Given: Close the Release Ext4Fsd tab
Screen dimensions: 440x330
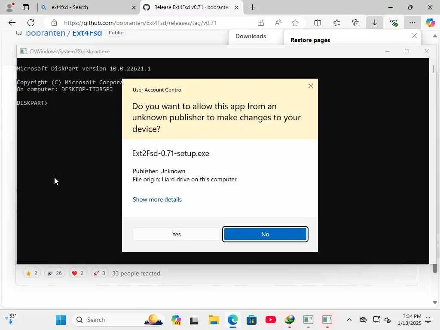Looking at the screenshot, I should click(237, 8).
